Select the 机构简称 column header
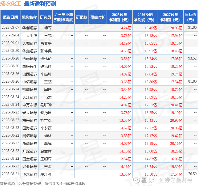Screen dimensions: 198x186 (x=29, y=17)
